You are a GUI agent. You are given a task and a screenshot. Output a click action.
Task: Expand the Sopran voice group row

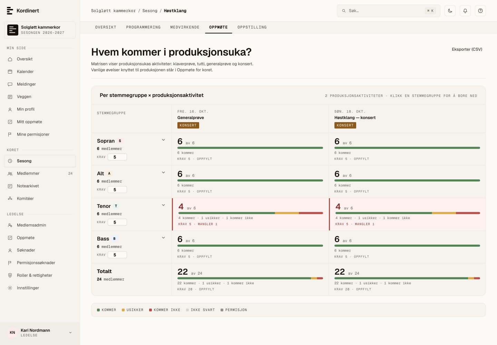click(163, 140)
